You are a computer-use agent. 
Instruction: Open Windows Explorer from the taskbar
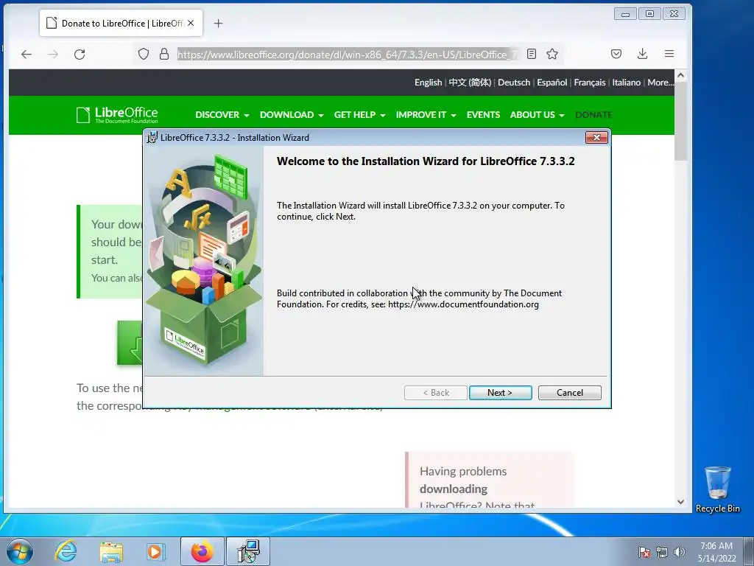point(111,551)
